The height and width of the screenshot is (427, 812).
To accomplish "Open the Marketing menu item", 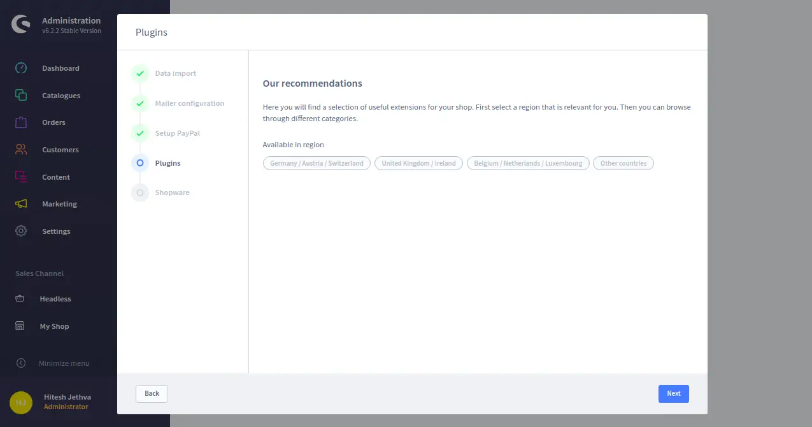I will click(x=59, y=204).
